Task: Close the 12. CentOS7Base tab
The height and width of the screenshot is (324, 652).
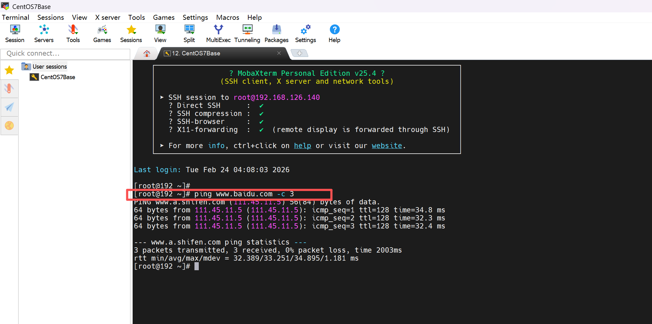Action: point(279,53)
